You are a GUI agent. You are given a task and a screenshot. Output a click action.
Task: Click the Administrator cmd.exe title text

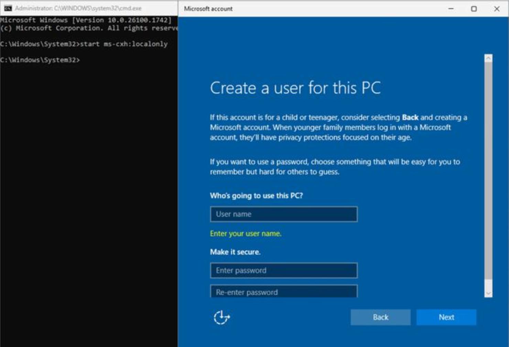point(78,8)
